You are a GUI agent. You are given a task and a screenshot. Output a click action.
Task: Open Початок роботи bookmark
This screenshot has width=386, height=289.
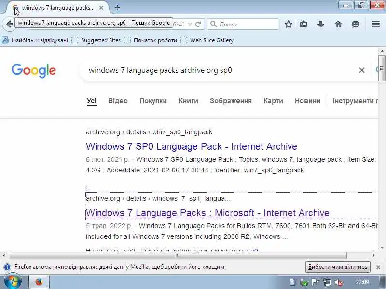[151, 40]
